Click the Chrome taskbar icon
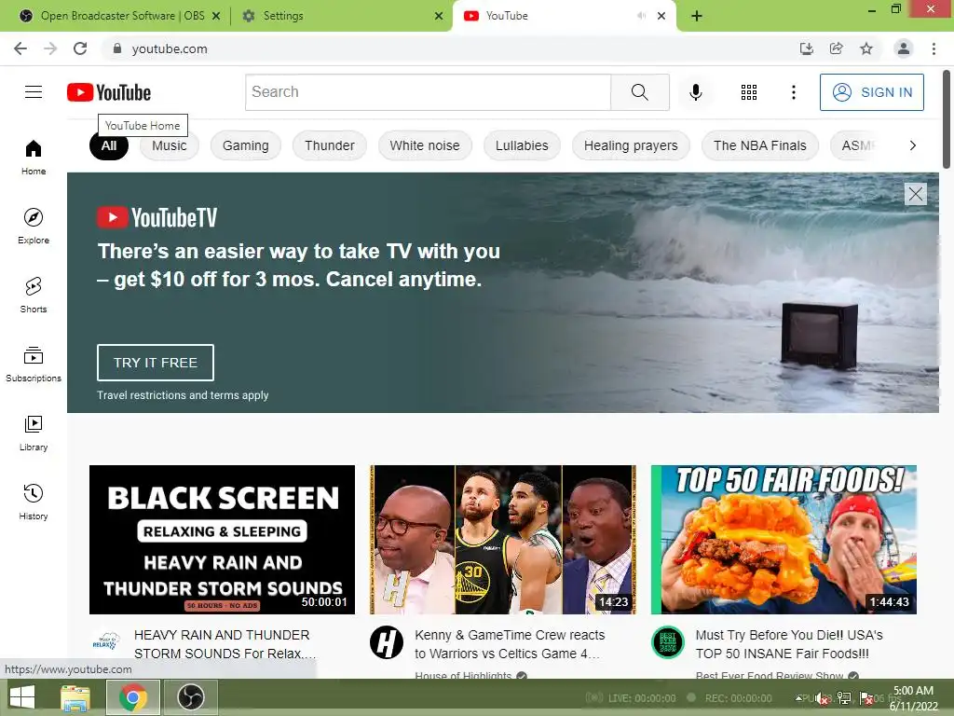 [132, 697]
